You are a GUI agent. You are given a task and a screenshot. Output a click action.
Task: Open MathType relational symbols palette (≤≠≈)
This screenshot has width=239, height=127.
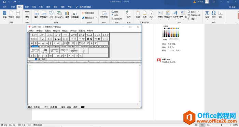coord(34,35)
